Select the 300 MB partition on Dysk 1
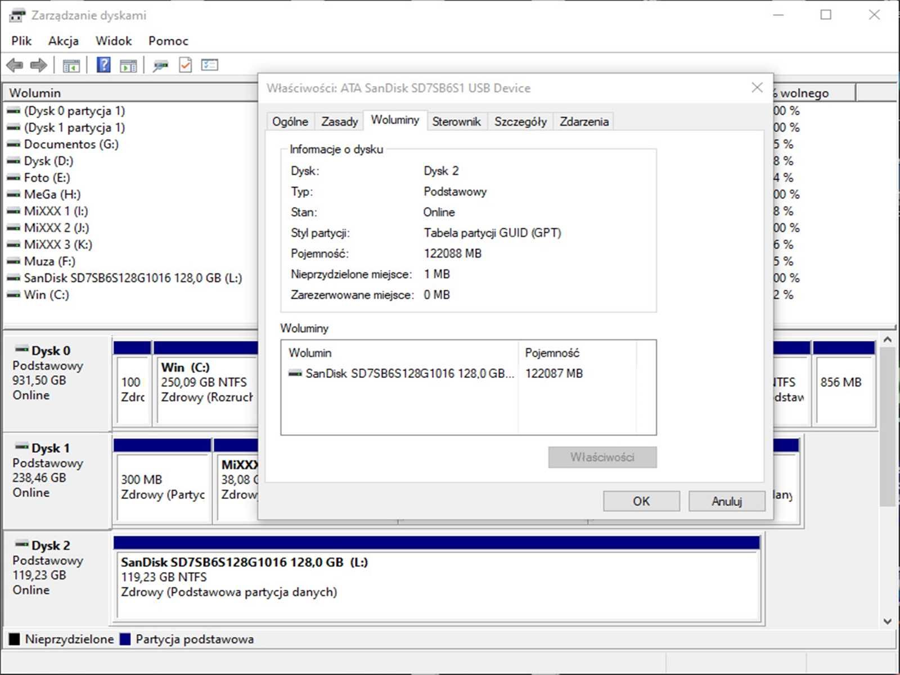 point(162,481)
